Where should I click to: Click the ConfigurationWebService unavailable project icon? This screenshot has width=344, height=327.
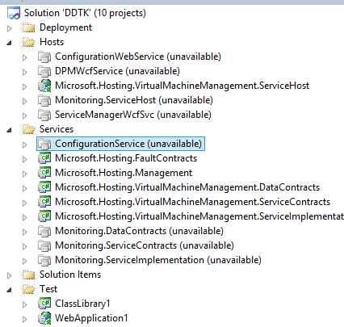point(44,57)
